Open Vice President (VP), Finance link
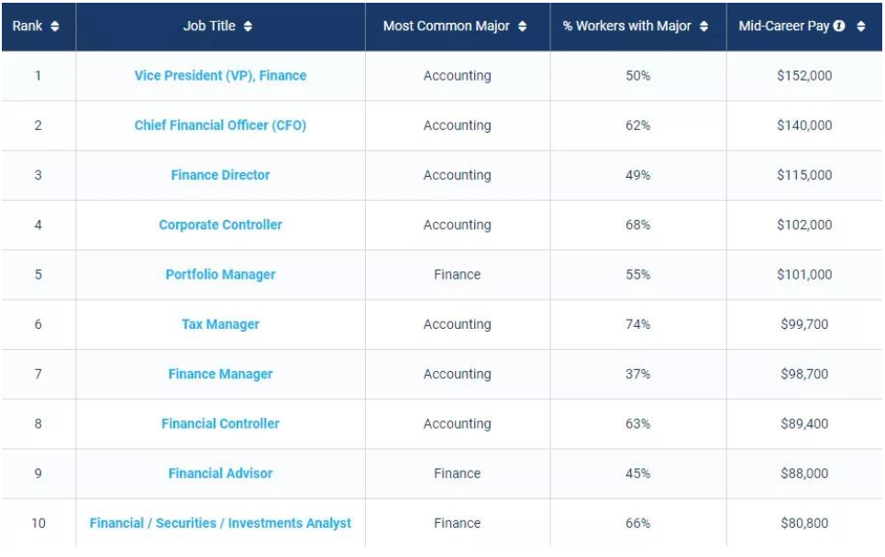 click(x=220, y=75)
